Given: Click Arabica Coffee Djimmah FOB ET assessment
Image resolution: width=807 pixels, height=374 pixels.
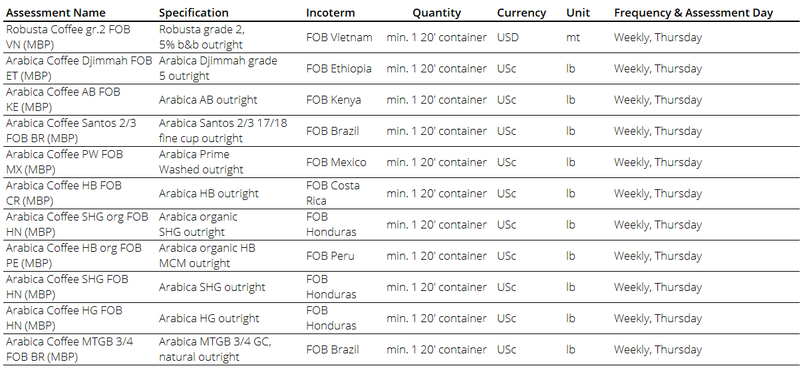Looking at the screenshot, I should point(79,68).
